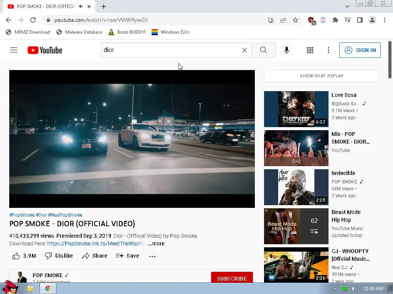This screenshot has width=393, height=294.
Task: Click the Love Sosa title text
Action: pos(344,95)
